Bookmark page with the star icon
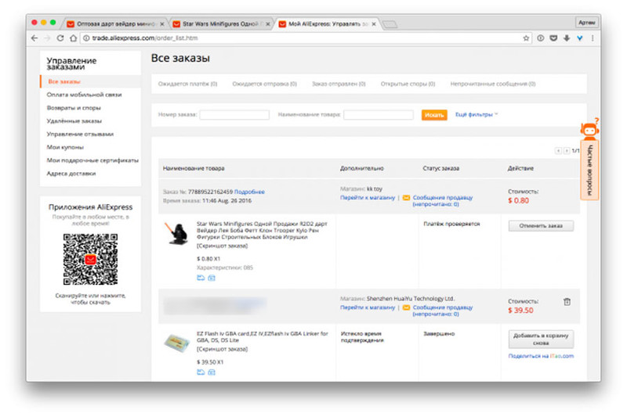Screen dimensions: 627x417 pos(526,38)
